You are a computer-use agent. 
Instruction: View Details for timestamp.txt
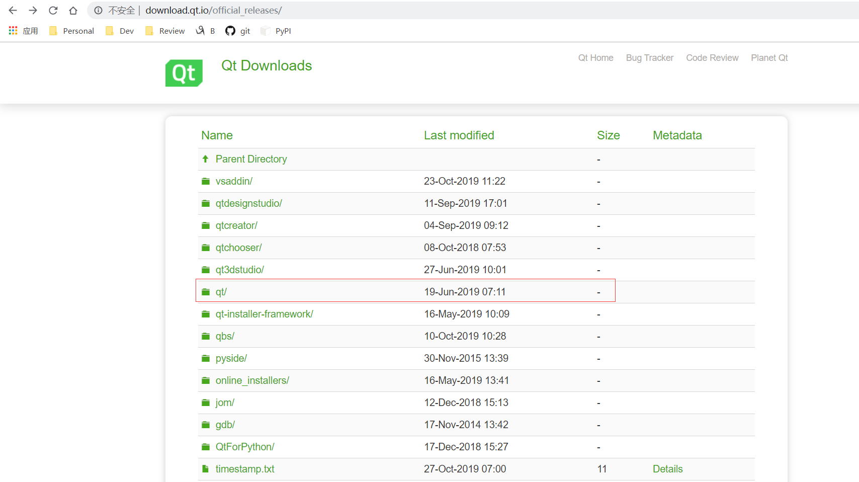667,468
